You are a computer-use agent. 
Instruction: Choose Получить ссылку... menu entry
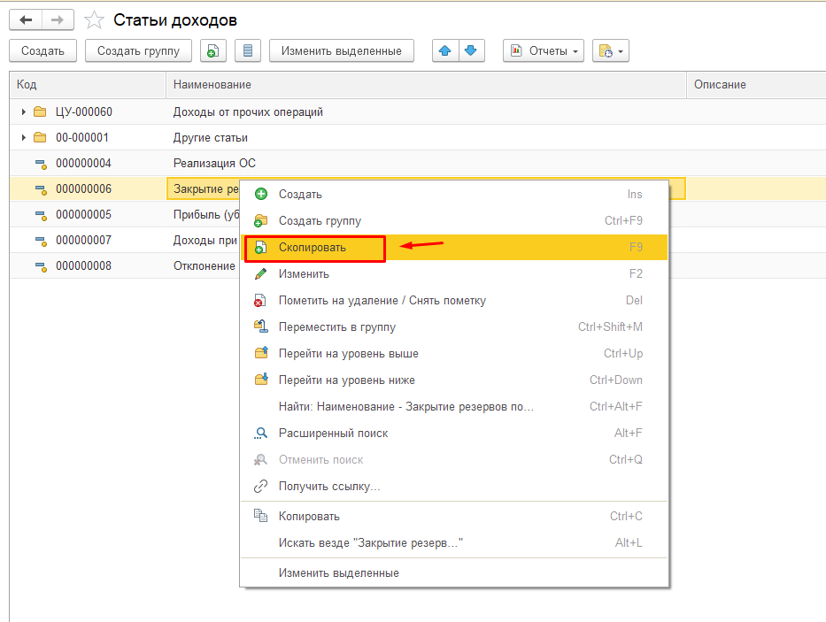point(454,486)
